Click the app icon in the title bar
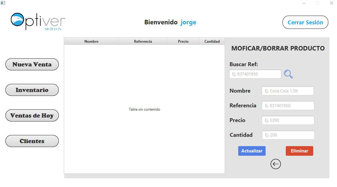Image resolution: width=337 pixels, height=187 pixels. pos(3,2)
